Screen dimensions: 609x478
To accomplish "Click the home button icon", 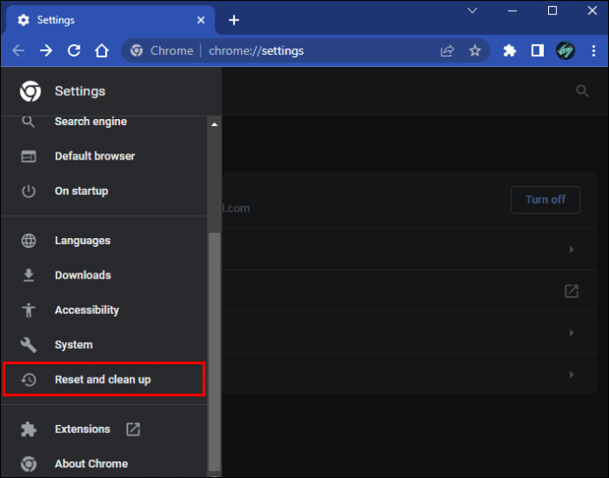I will click(x=101, y=50).
